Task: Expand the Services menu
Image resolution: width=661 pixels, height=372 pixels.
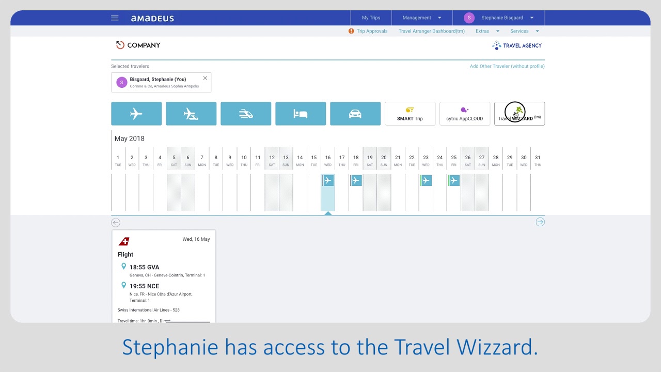Action: point(525,31)
